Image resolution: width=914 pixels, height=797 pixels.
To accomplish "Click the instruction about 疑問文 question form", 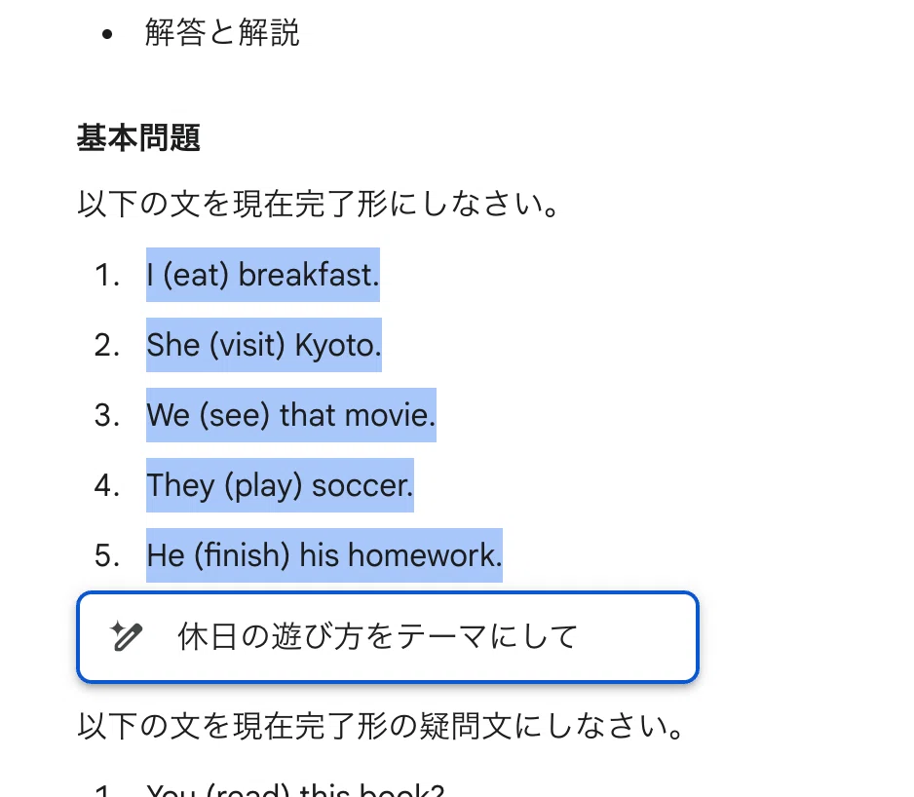I will pyautogui.click(x=381, y=726).
